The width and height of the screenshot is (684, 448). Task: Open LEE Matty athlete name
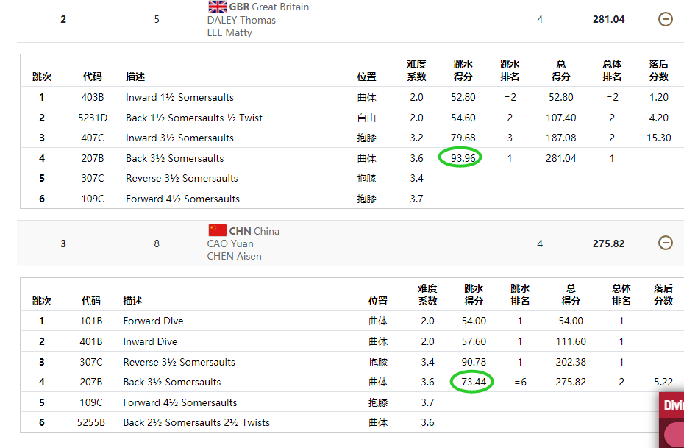pyautogui.click(x=229, y=32)
